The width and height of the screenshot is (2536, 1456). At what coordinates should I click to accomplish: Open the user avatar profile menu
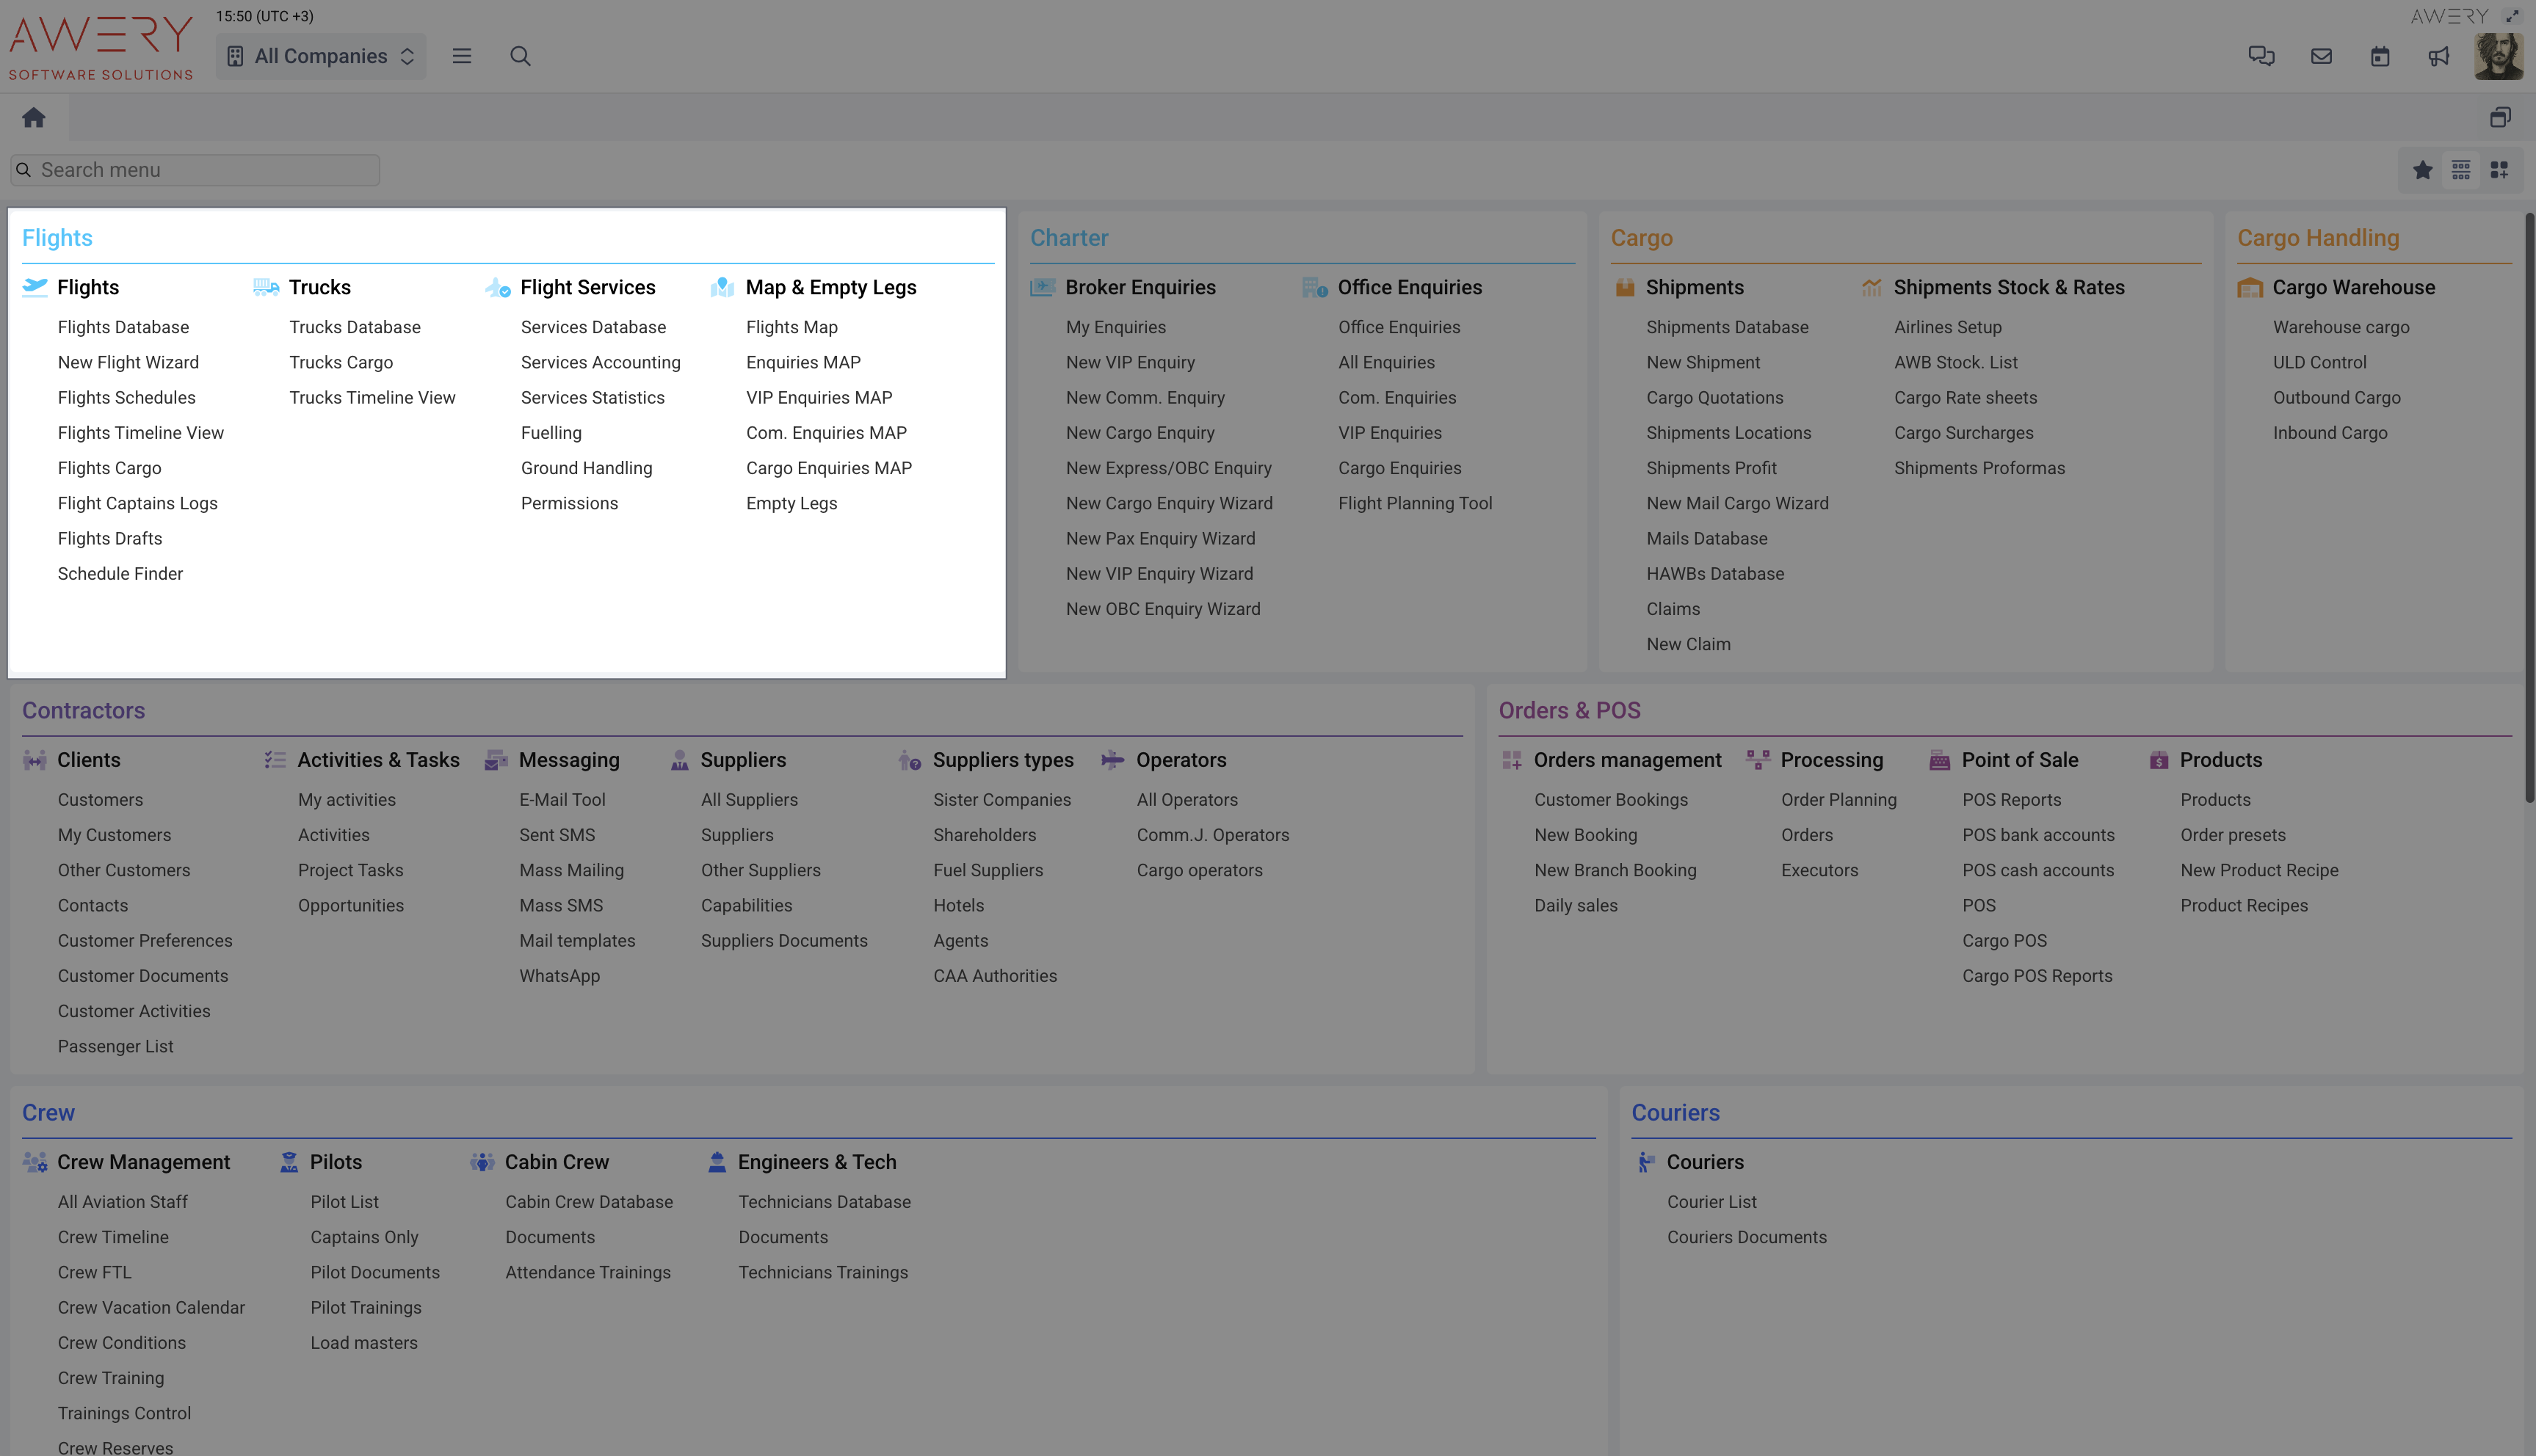(x=2498, y=56)
